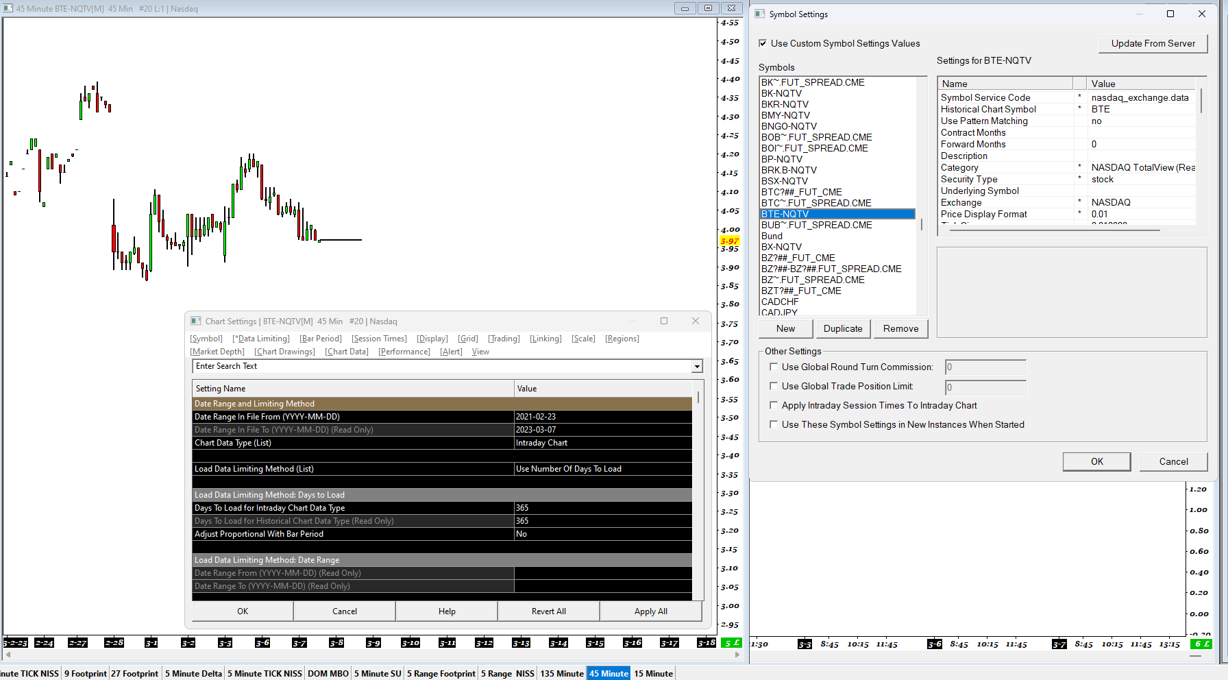1228x680 pixels.
Task: Click the New symbol button
Action: click(785, 329)
